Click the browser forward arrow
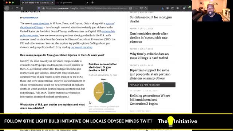Image resolution: width=233 pixels, height=131 pixels. click(12, 8)
